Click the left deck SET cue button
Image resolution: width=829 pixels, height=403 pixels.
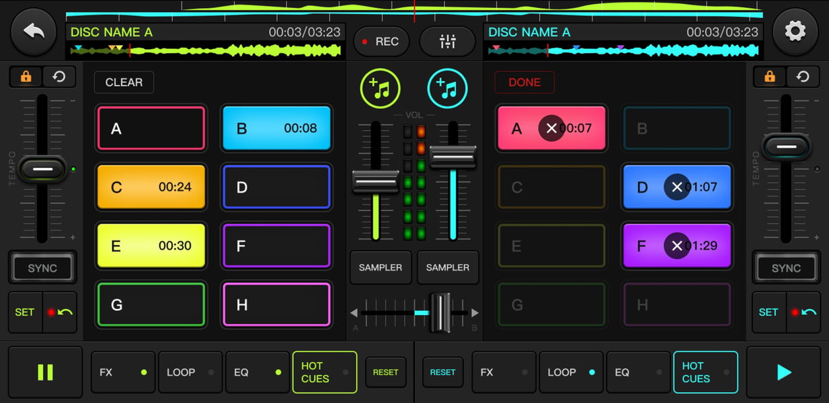click(25, 312)
